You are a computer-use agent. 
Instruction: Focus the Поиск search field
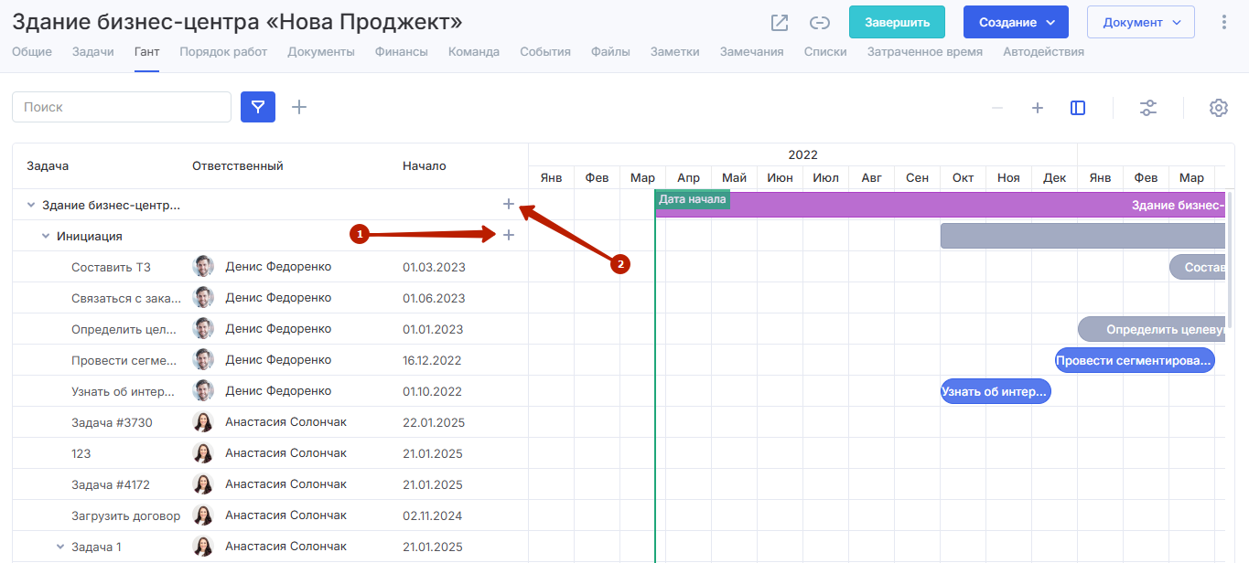tap(122, 107)
